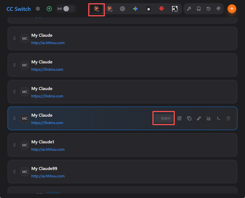Open the history clock icon

(209, 9)
